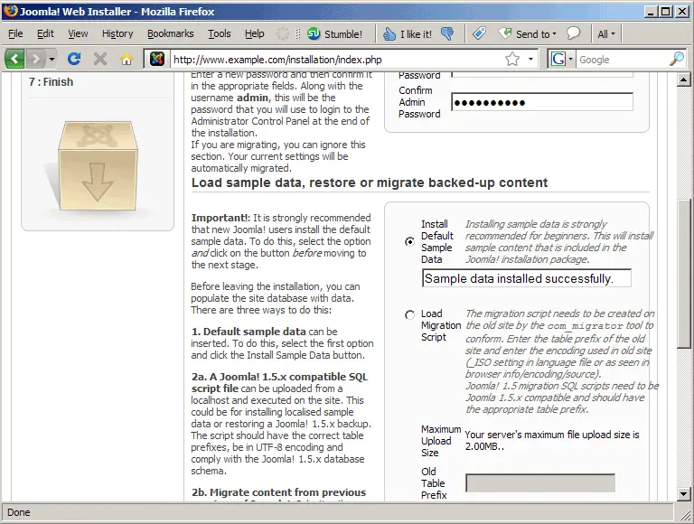Click the vertical scrollbar thumb
The width and height of the screenshot is (694, 524).
pyautogui.click(x=684, y=275)
